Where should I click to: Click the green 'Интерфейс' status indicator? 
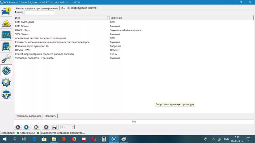pos(18,133)
